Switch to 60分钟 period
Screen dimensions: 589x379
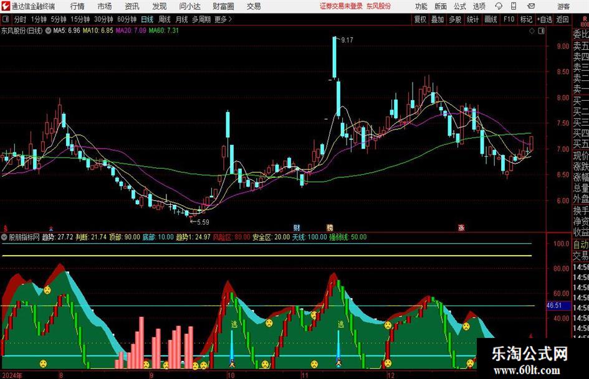coord(127,19)
